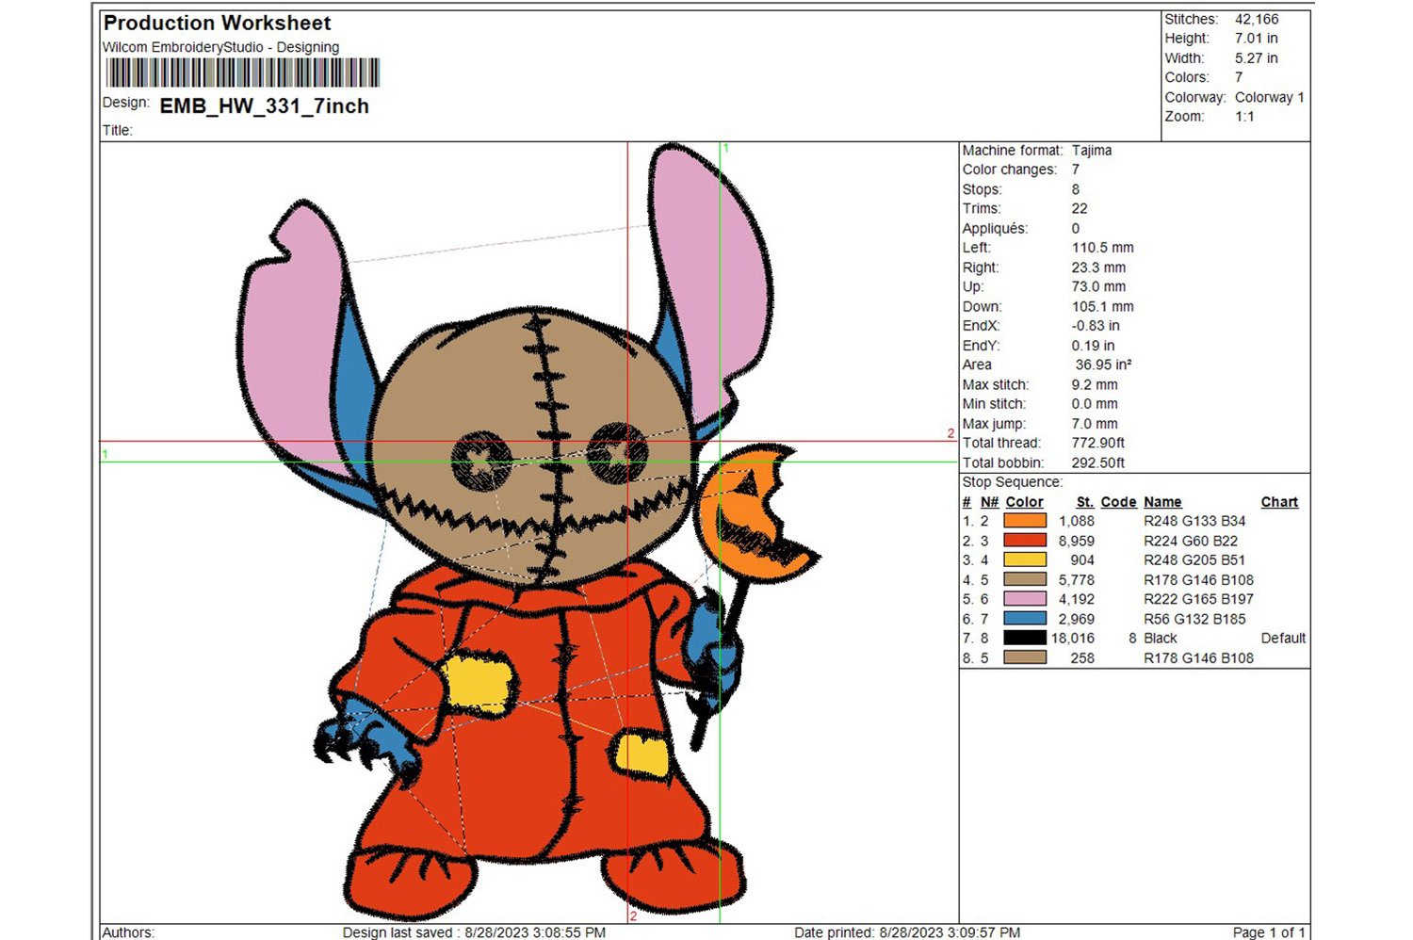Click thread name 'R56 G132 B185'
Viewport: 1413px width, 940px height.
[x=1194, y=619]
